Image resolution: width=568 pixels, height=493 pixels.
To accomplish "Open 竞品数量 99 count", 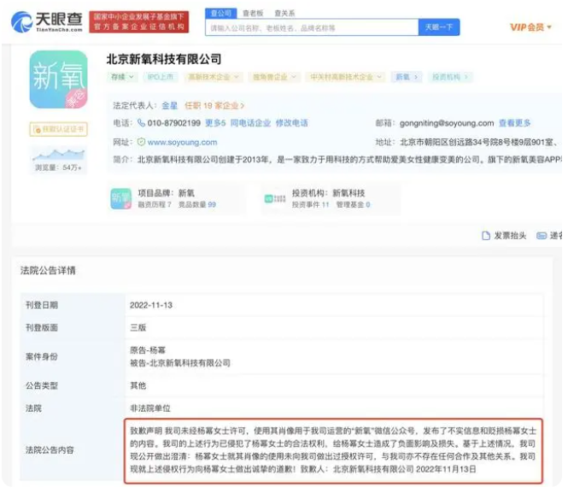I will click(197, 205).
